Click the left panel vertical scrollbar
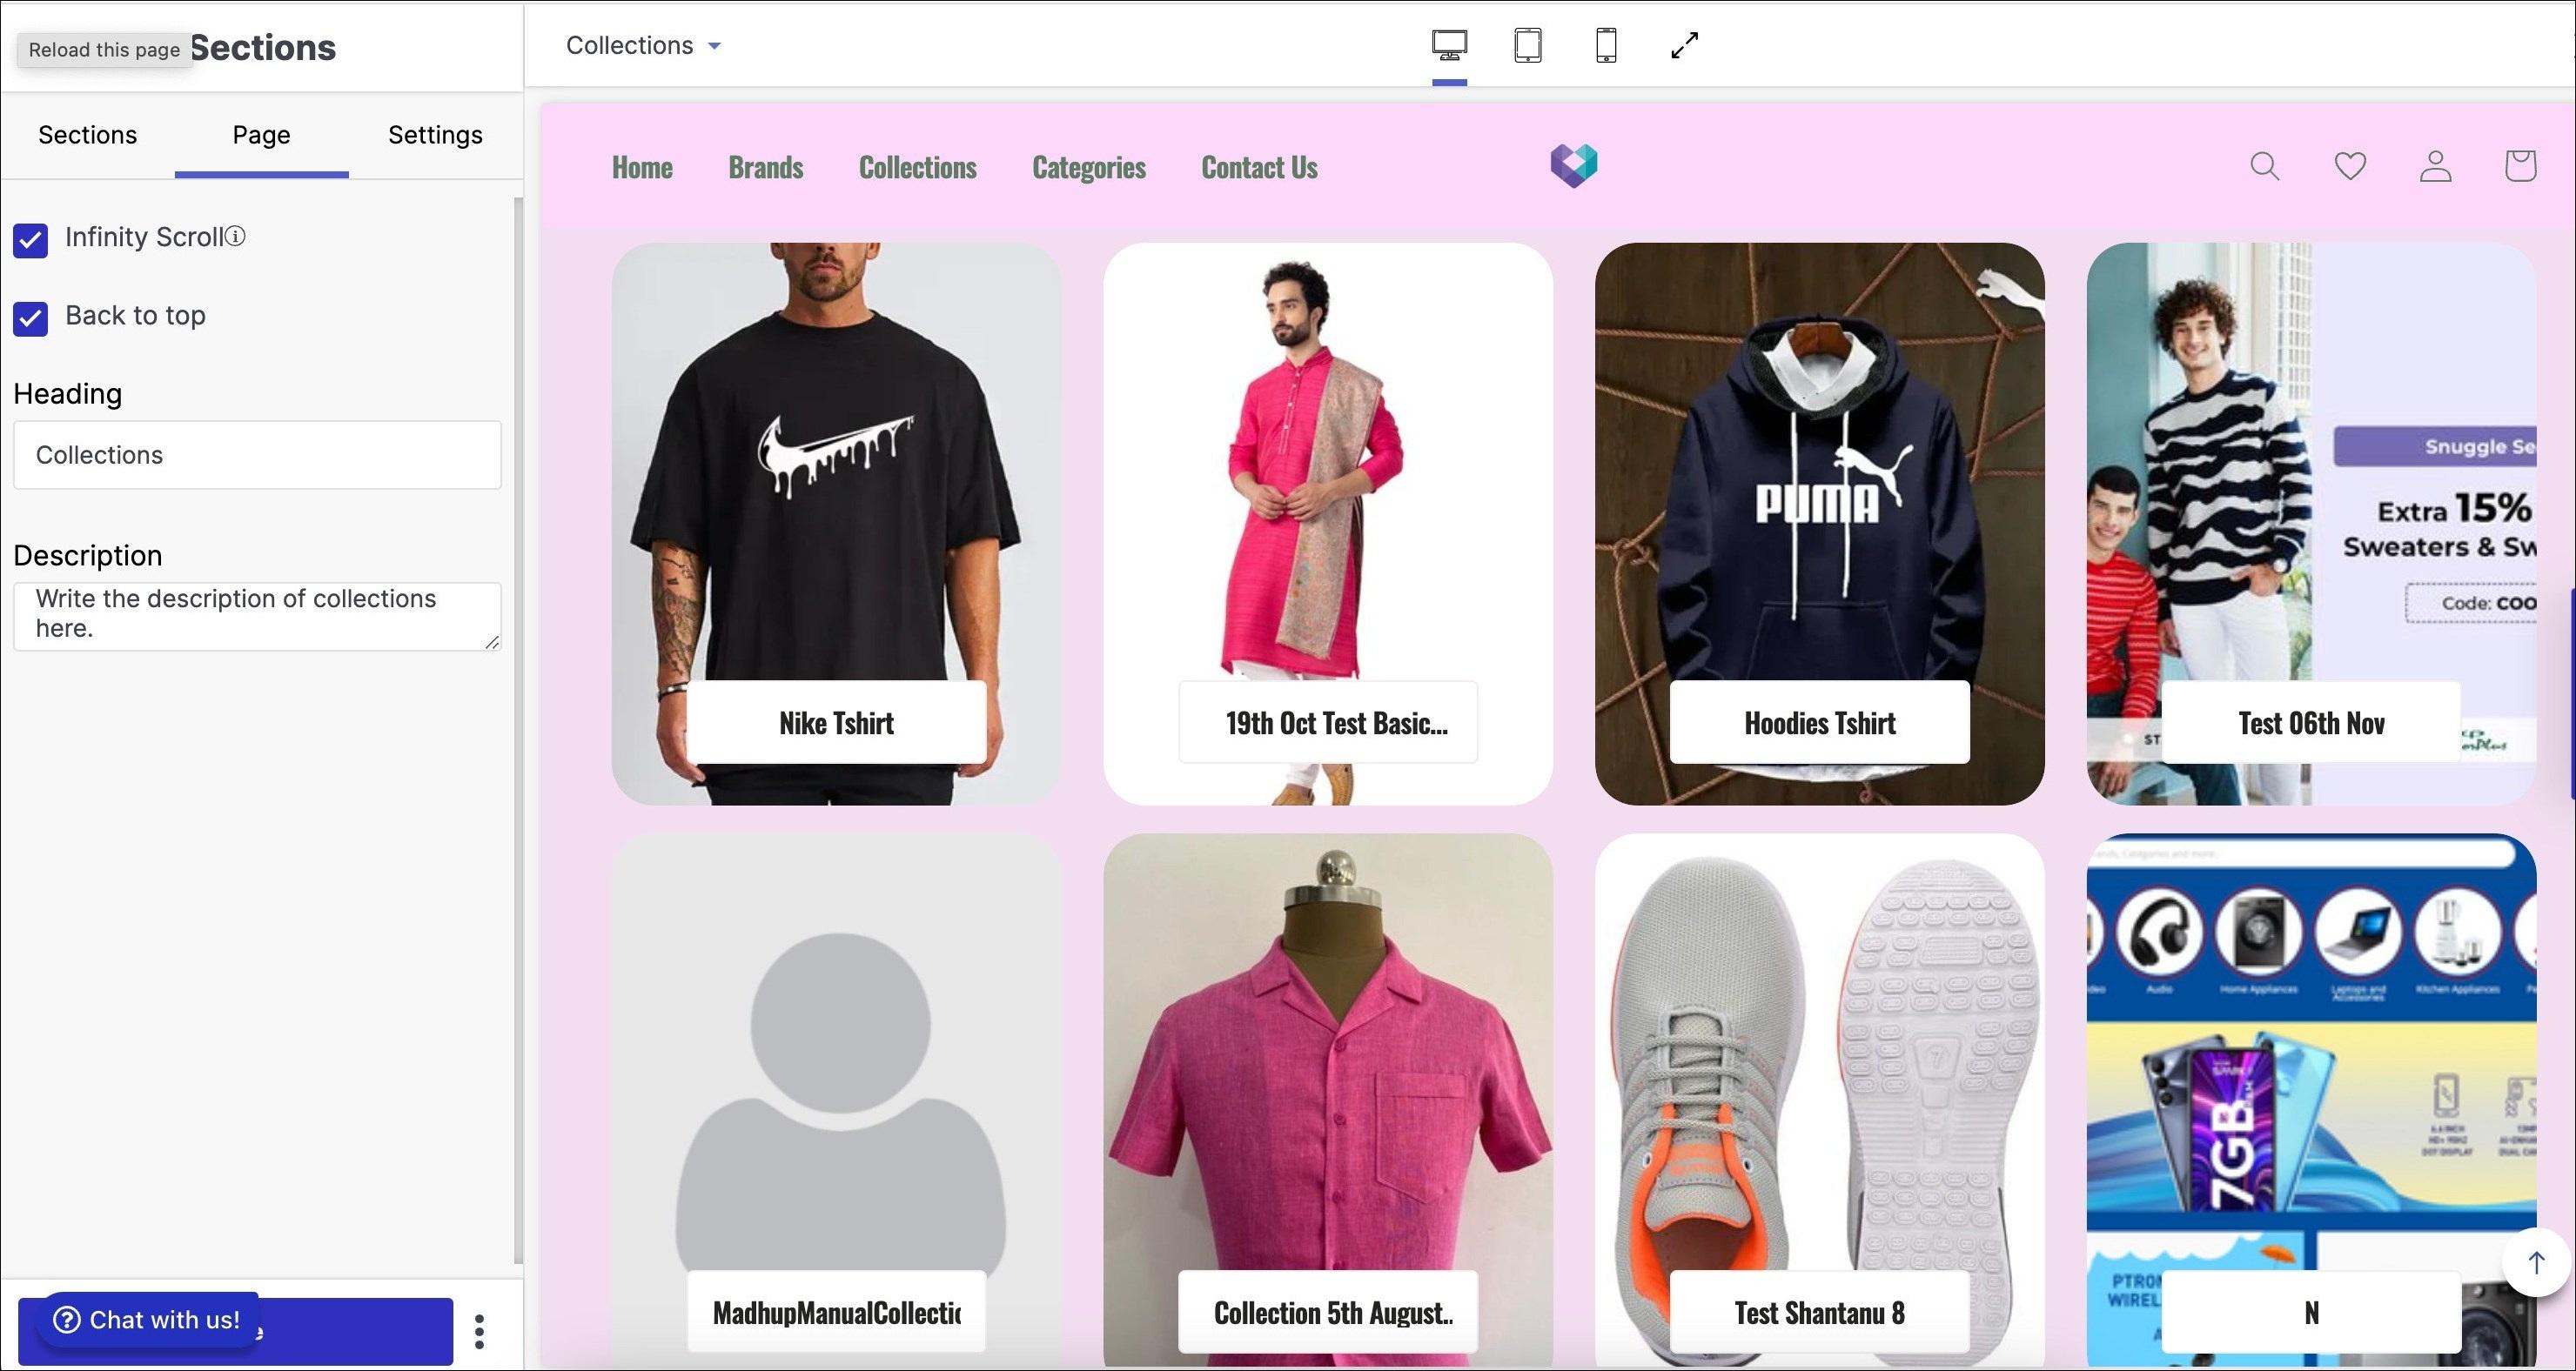The image size is (2576, 1371). point(517,730)
